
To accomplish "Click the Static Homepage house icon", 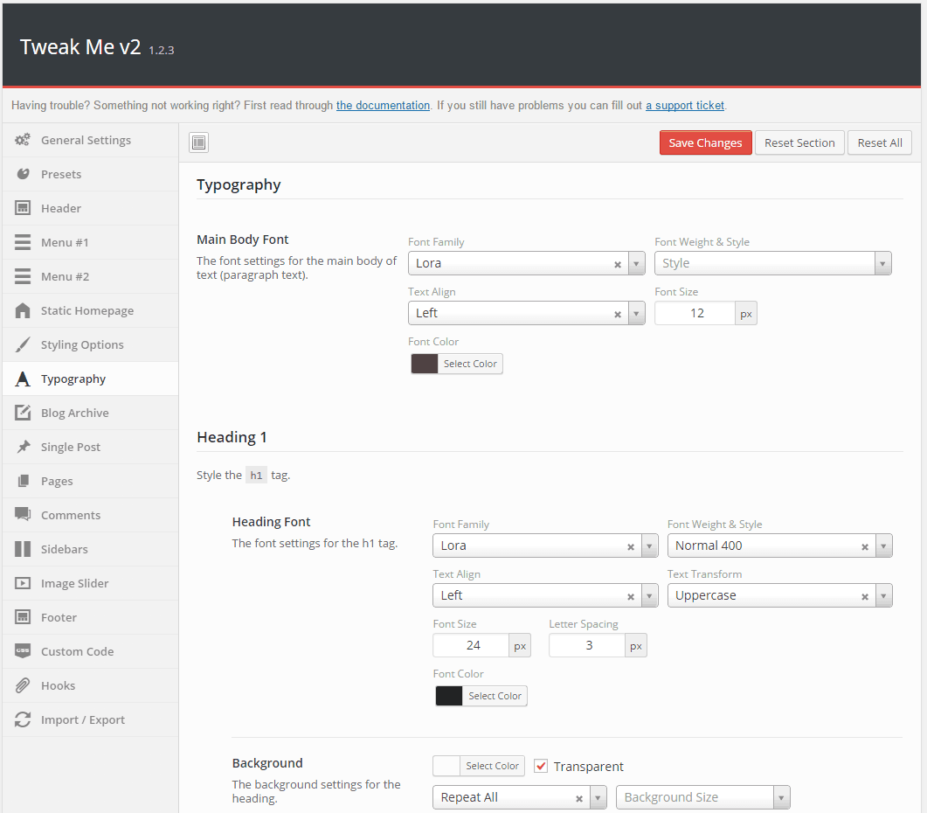I will (x=23, y=310).
